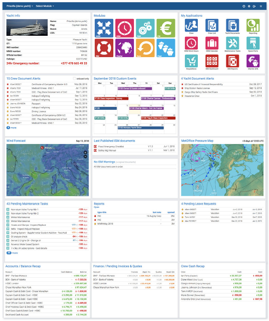Open the CORE module tile
Screen dimensions: 269x321
[x=104, y=28]
